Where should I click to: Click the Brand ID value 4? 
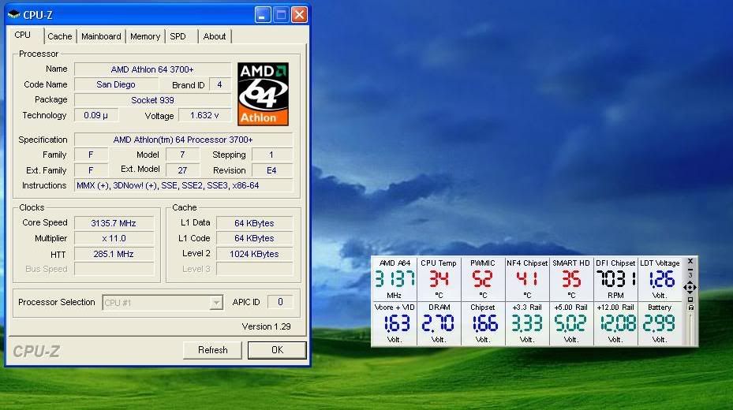(x=219, y=84)
